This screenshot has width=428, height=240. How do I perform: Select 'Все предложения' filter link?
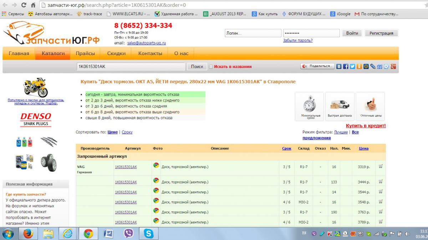(x=331, y=135)
